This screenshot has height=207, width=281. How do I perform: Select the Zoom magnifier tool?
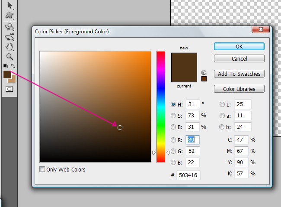(x=9, y=56)
